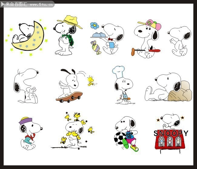Image resolution: width=197 pixels, height=169 pixels.
Task: Select Snoopy with pink and yellow cap
Action: 146,39
